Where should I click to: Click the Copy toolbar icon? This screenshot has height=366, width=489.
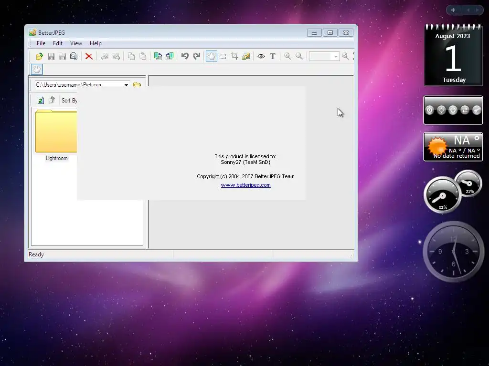[131, 56]
